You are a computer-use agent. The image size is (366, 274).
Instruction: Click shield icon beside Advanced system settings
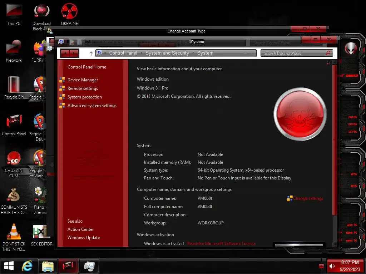62,106
